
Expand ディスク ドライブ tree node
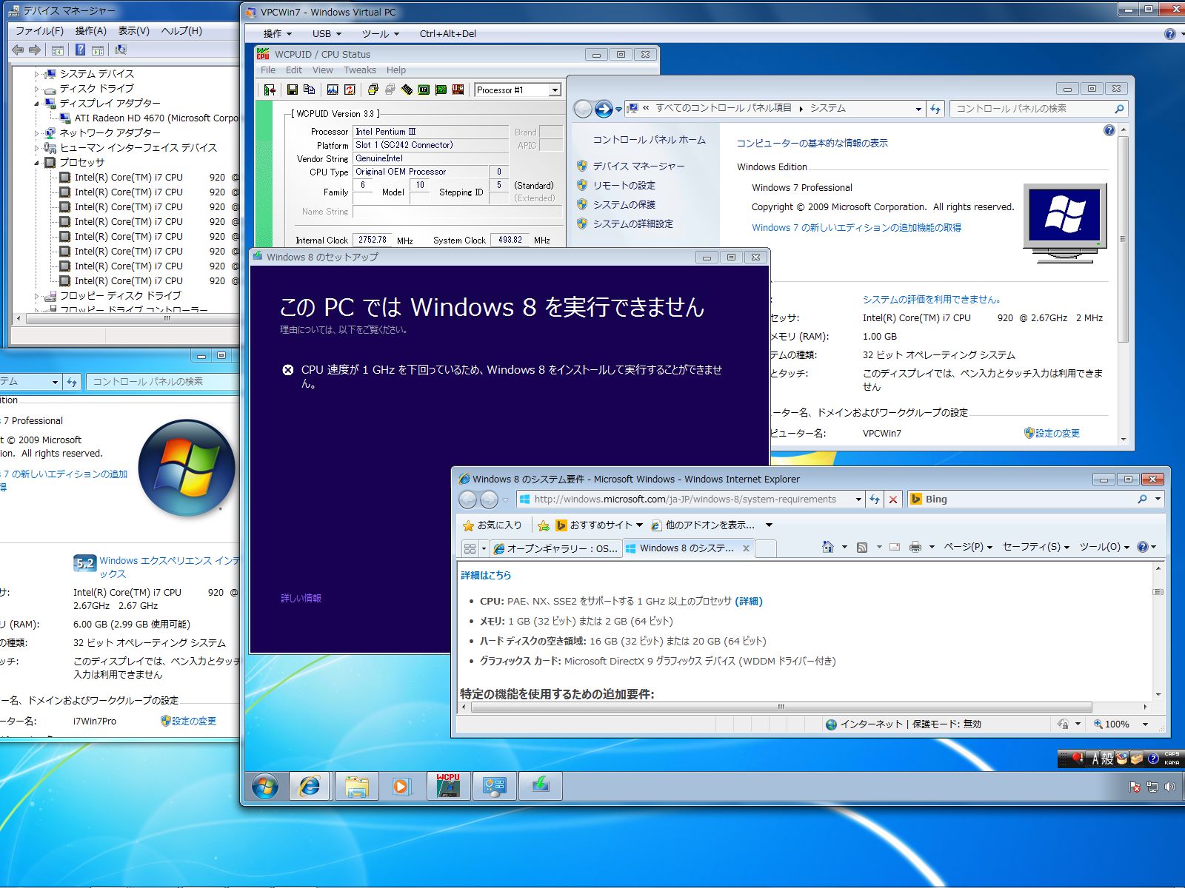[36, 89]
